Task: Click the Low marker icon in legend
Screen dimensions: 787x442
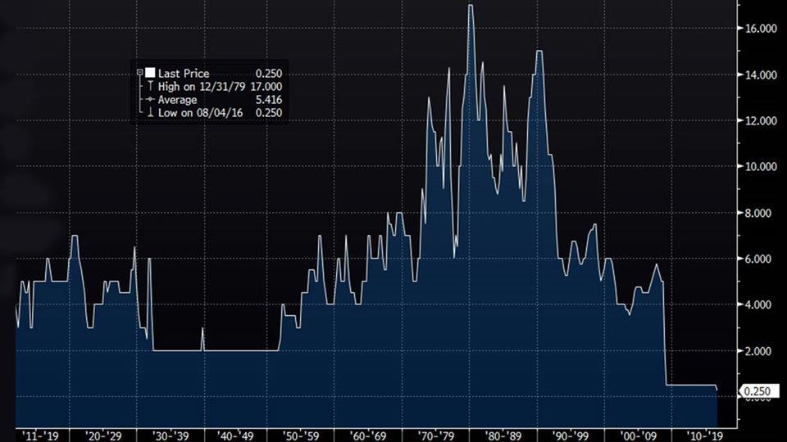Action: [x=150, y=112]
